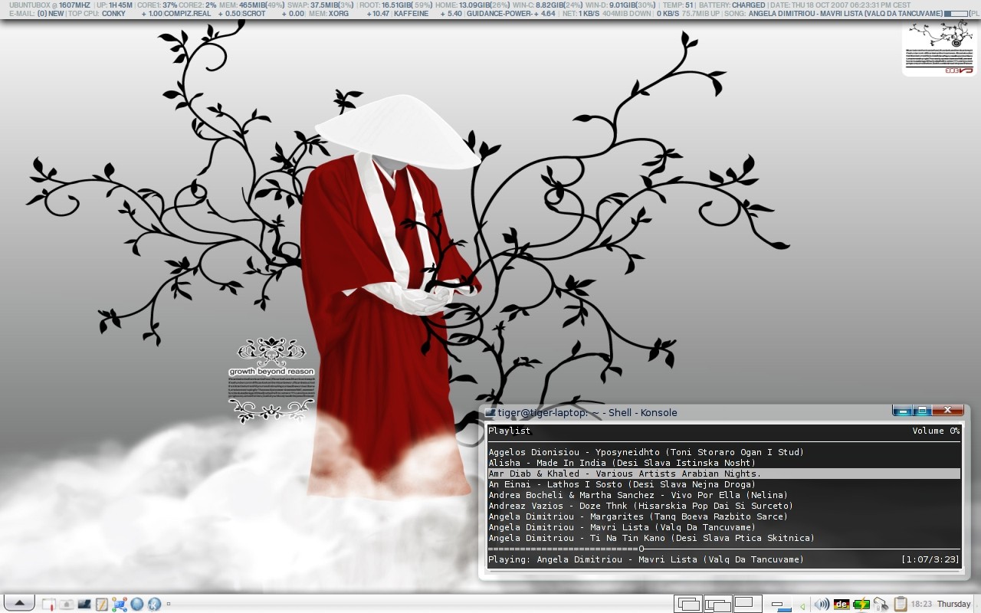Open the network connections launcher icon

pyautogui.click(x=120, y=604)
